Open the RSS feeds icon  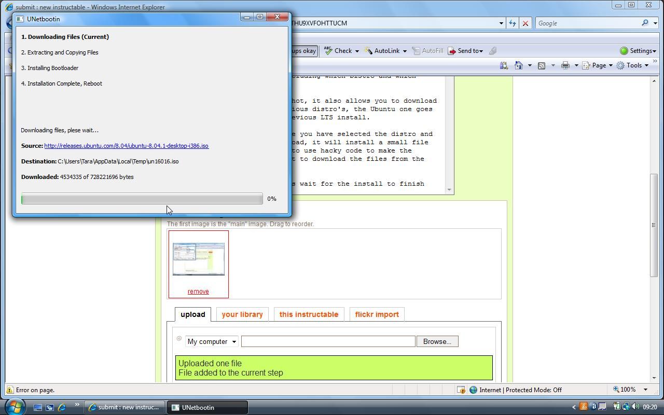[x=541, y=65]
